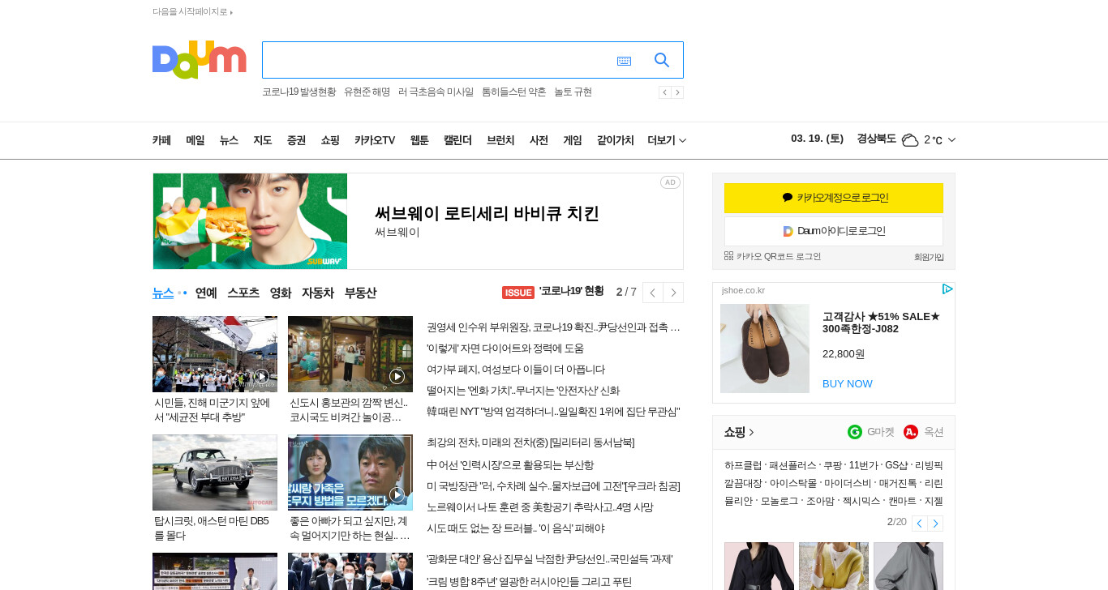
Task: Open 카카오TV in navigation bar
Action: [375, 140]
